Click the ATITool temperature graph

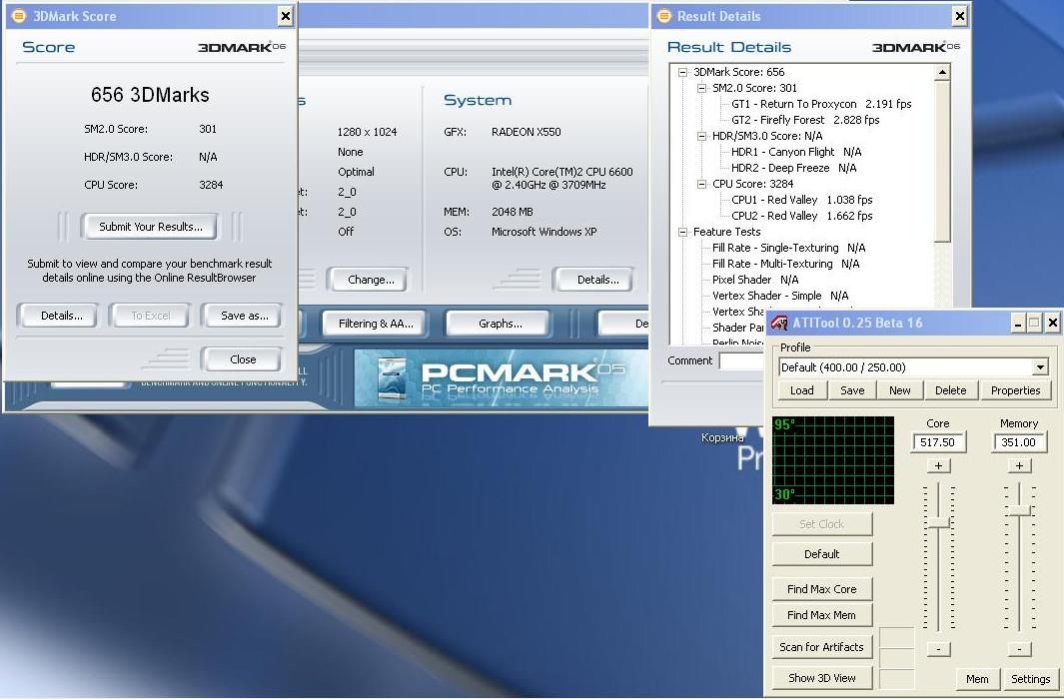coord(833,460)
